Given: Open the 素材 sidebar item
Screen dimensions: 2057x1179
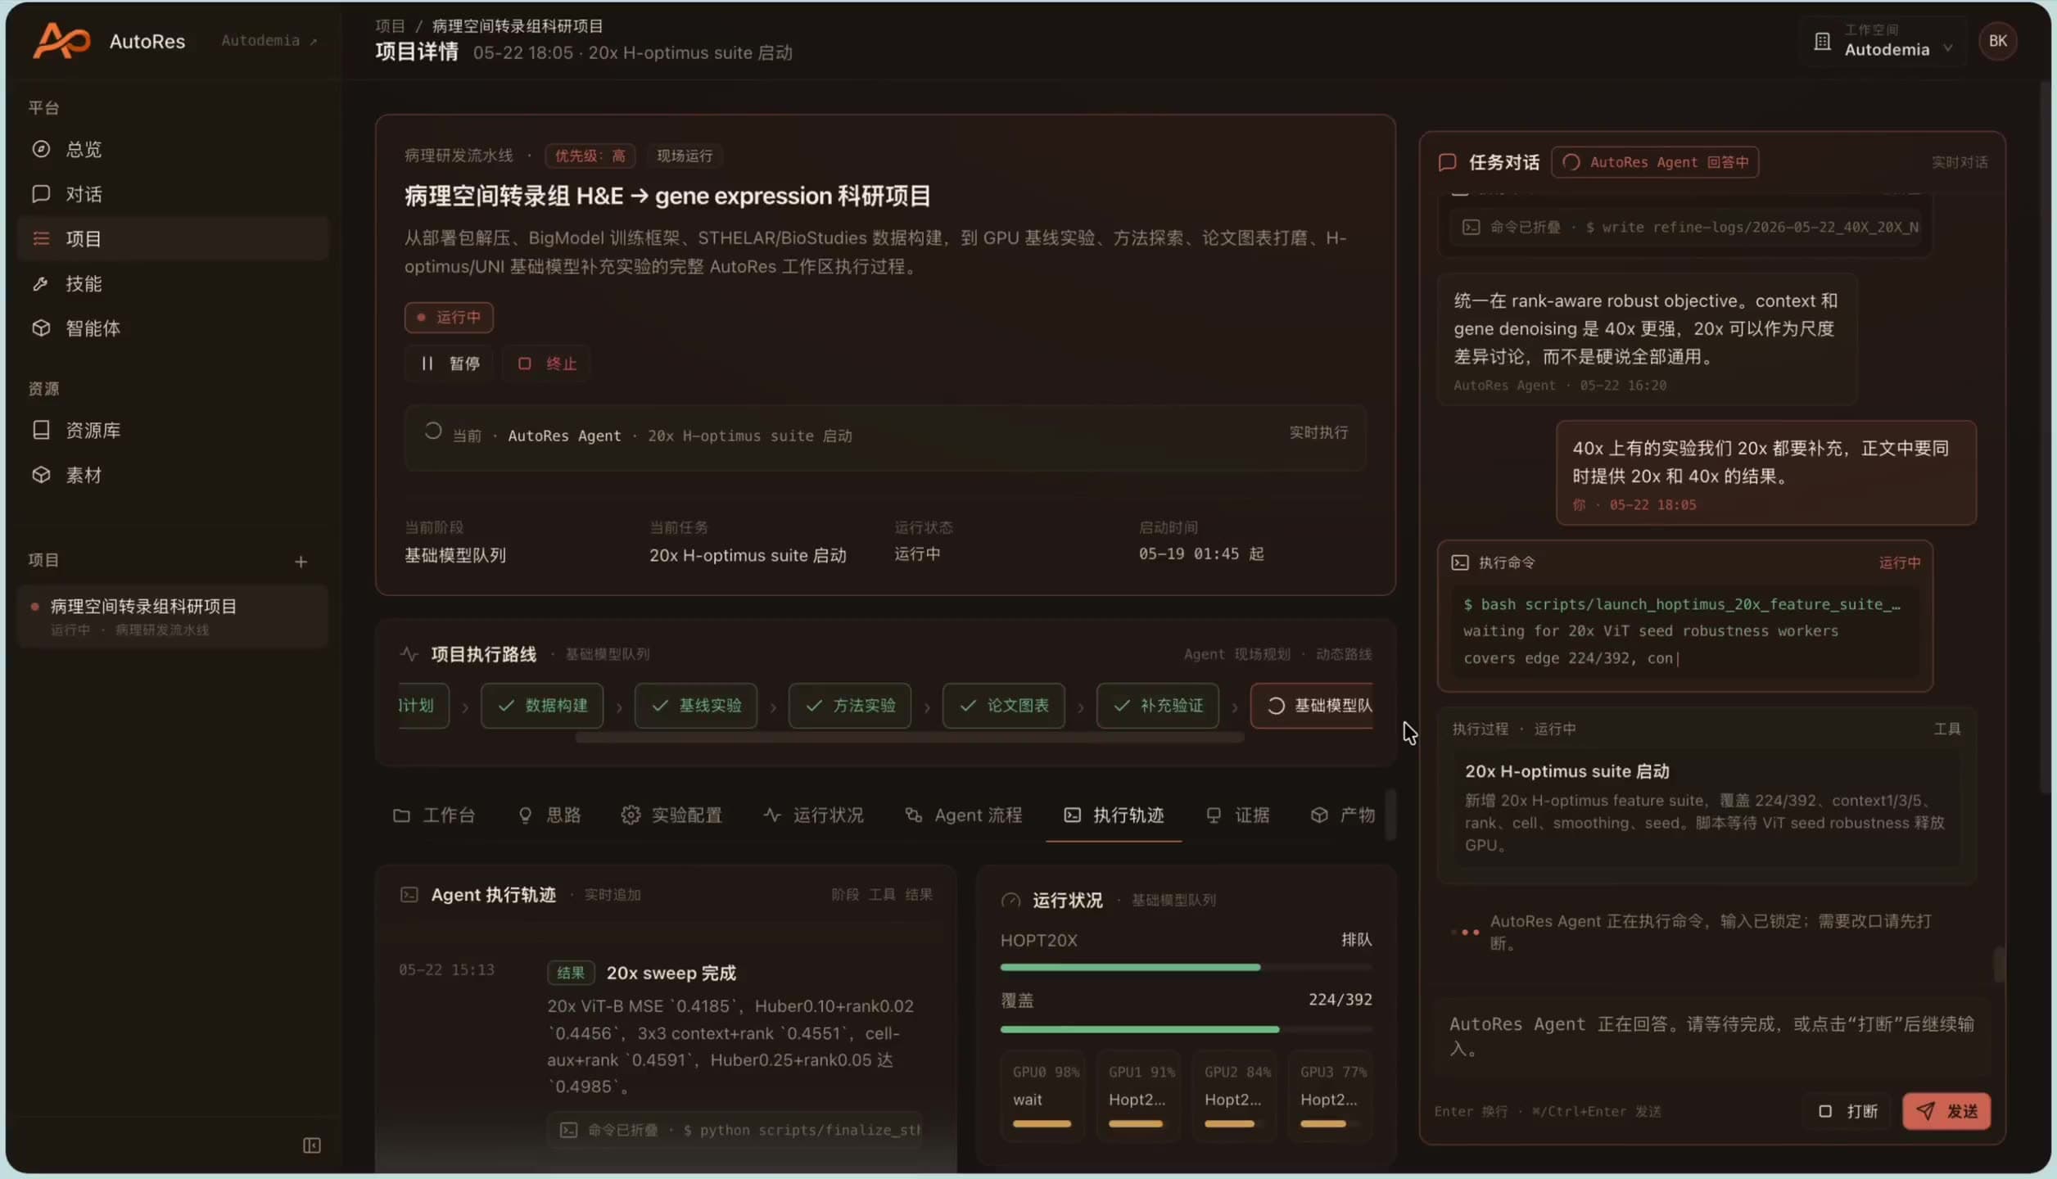Looking at the screenshot, I should tap(173, 475).
